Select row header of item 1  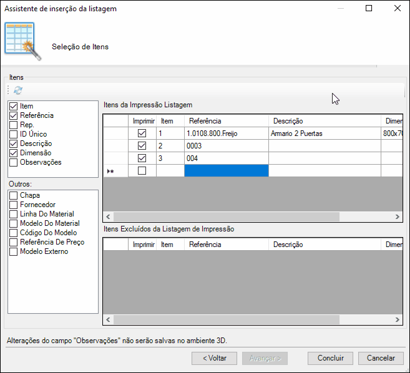(x=116, y=133)
